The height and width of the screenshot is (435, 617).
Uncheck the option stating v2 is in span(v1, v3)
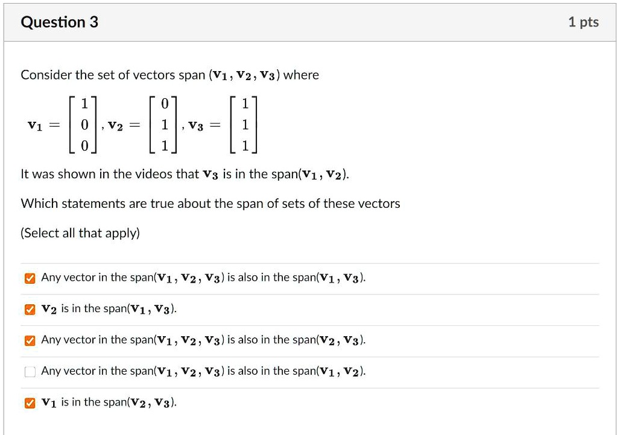pos(30,308)
